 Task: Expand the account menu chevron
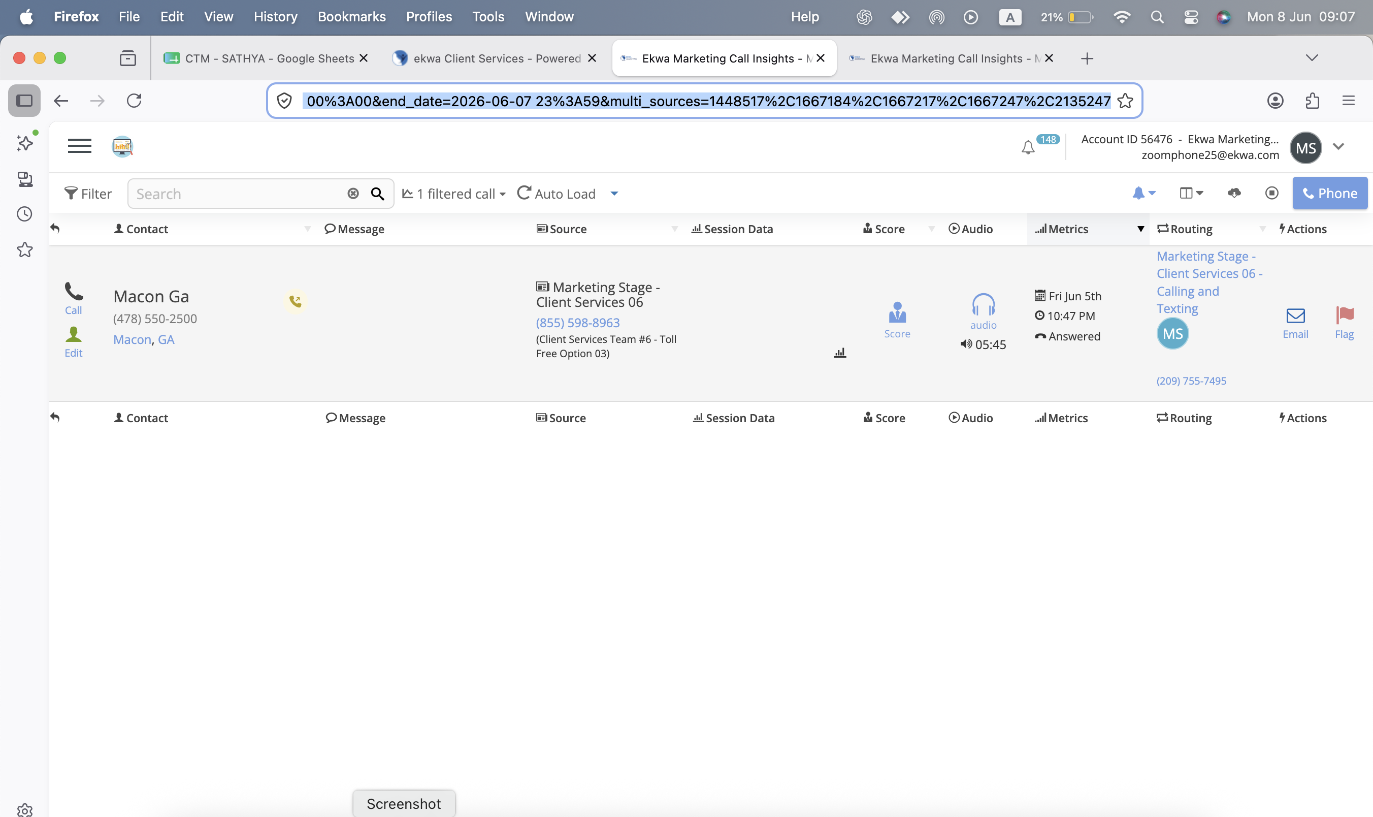1338,146
